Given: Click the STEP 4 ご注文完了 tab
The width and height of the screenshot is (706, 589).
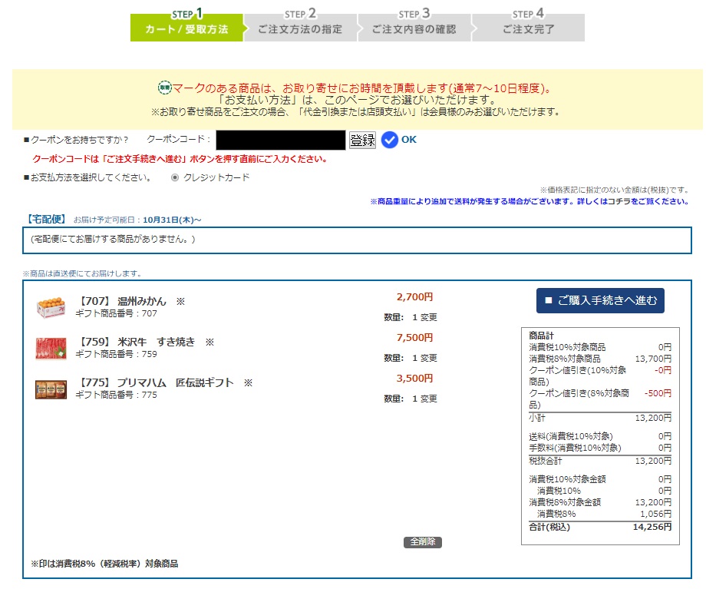Looking at the screenshot, I should click(529, 25).
